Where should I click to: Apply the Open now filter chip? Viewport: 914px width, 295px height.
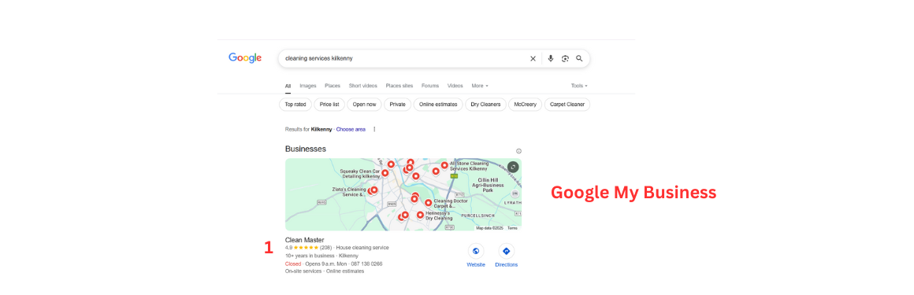coord(364,105)
